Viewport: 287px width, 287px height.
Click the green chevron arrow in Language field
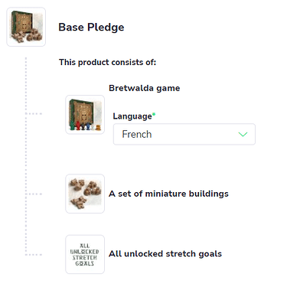(243, 134)
